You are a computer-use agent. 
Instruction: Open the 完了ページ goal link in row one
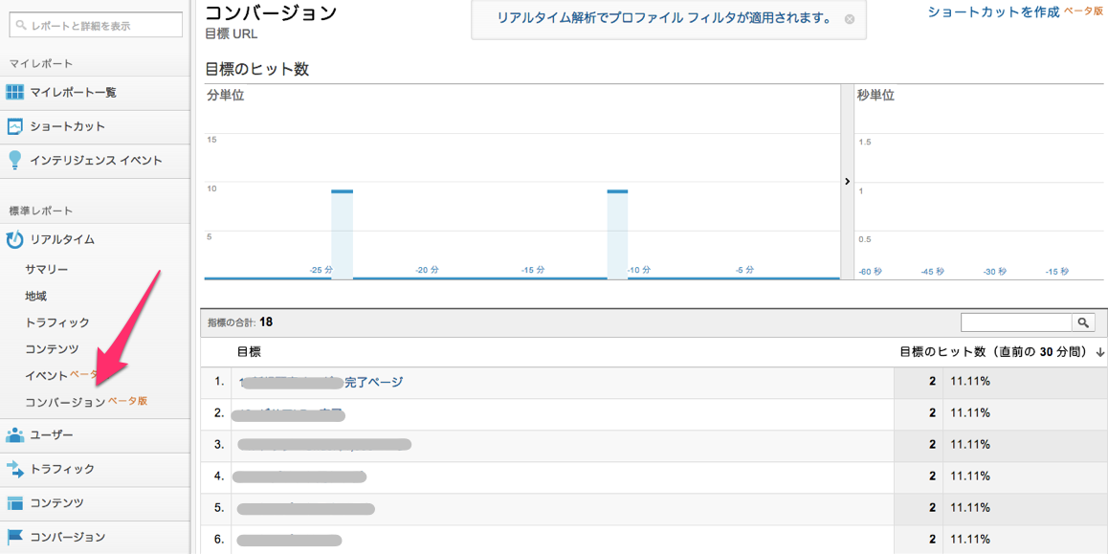(x=373, y=382)
